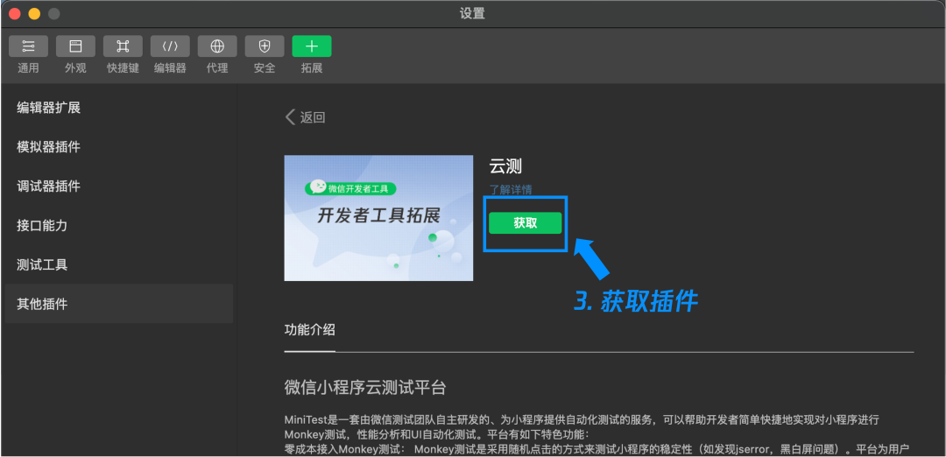Open the 代理 proxy settings icon
The width and height of the screenshot is (946, 457).
pos(217,46)
